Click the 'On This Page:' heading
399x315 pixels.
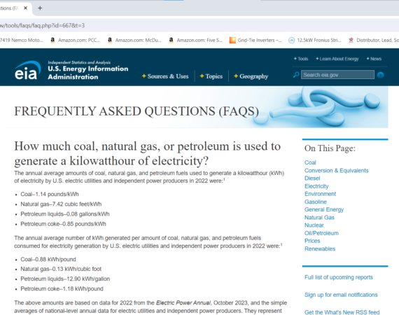click(x=330, y=148)
